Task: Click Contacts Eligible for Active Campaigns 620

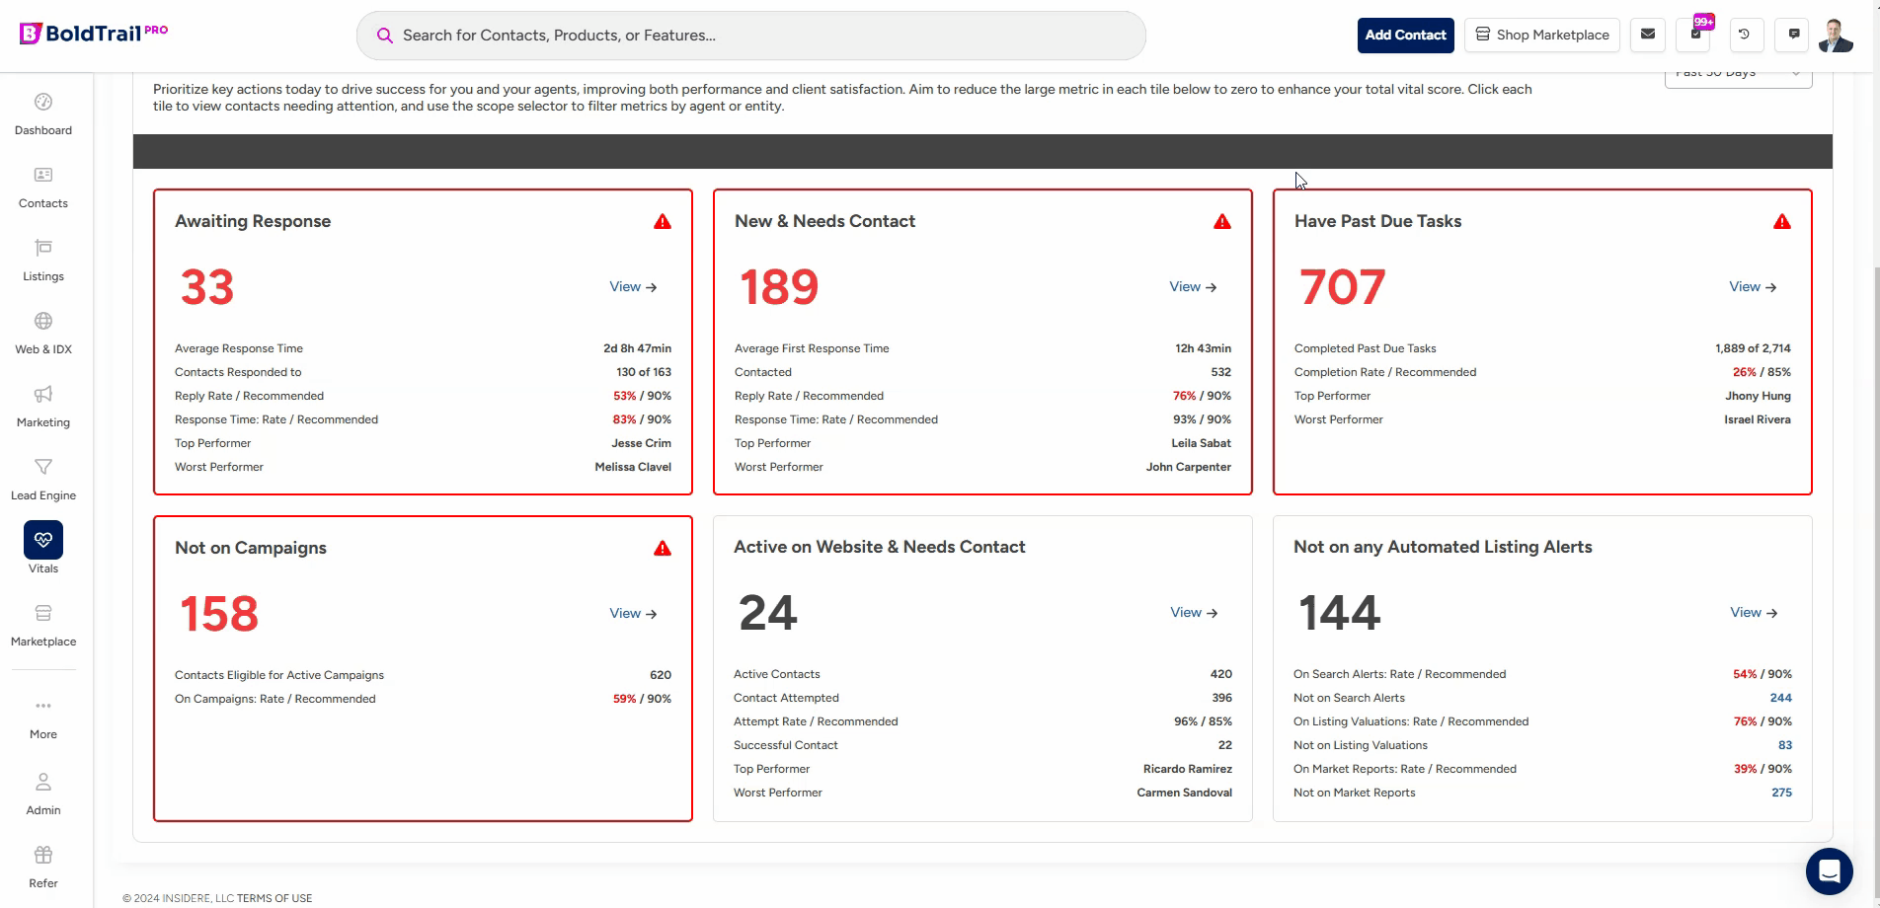Action: [x=661, y=675]
